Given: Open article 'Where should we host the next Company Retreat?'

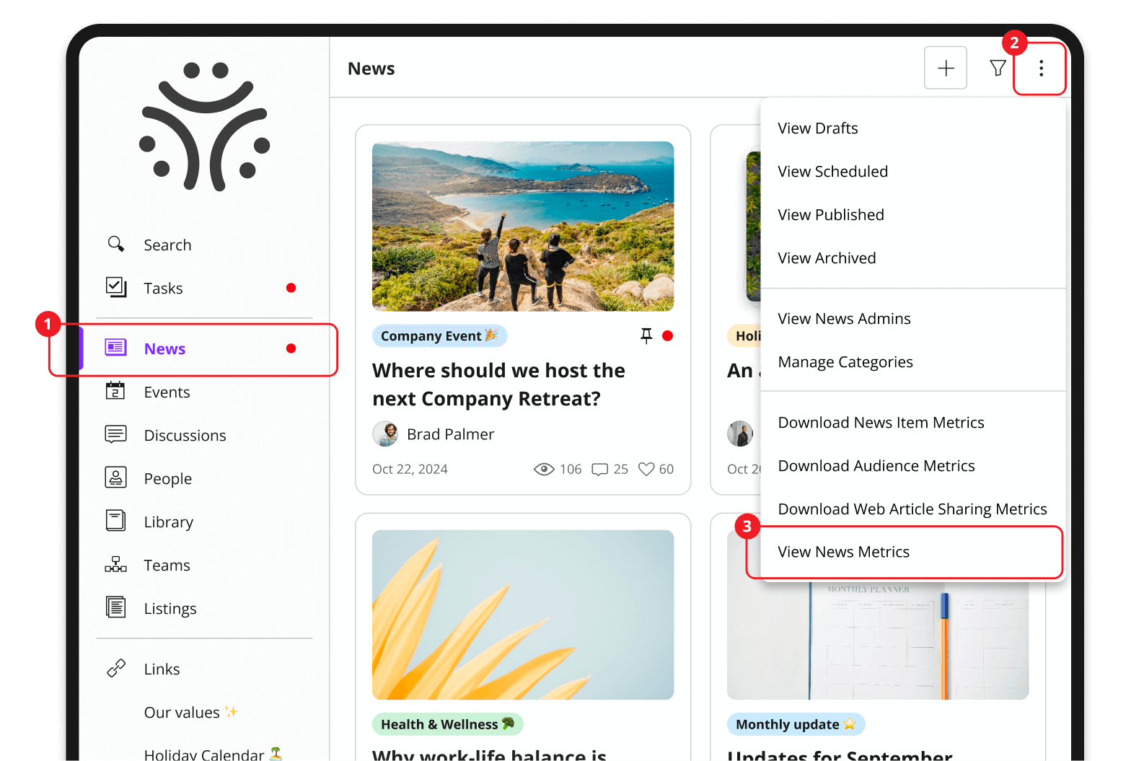Looking at the screenshot, I should (498, 384).
